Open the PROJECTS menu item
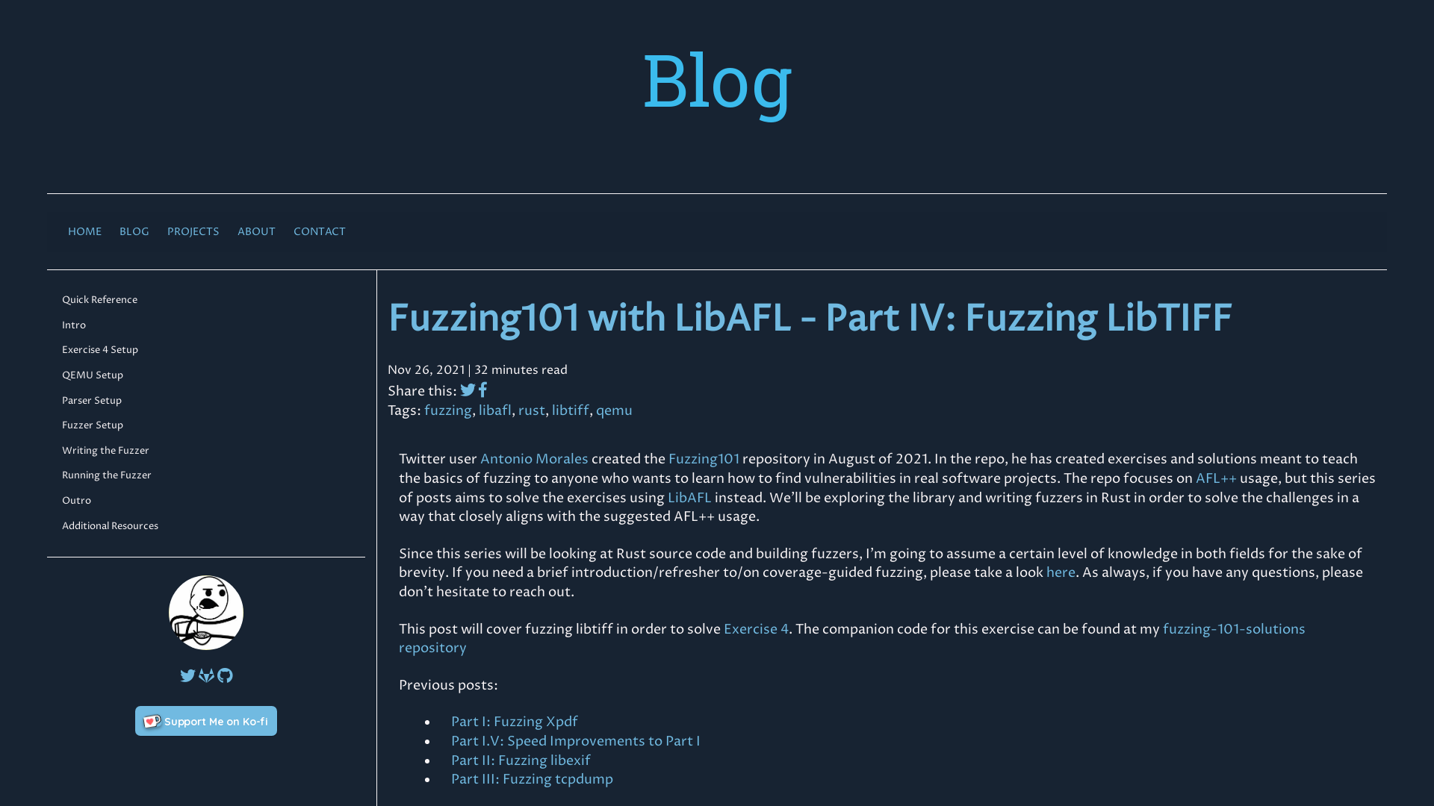Viewport: 1434px width, 806px height. coord(193,231)
